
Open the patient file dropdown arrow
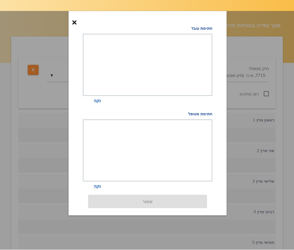52,75
